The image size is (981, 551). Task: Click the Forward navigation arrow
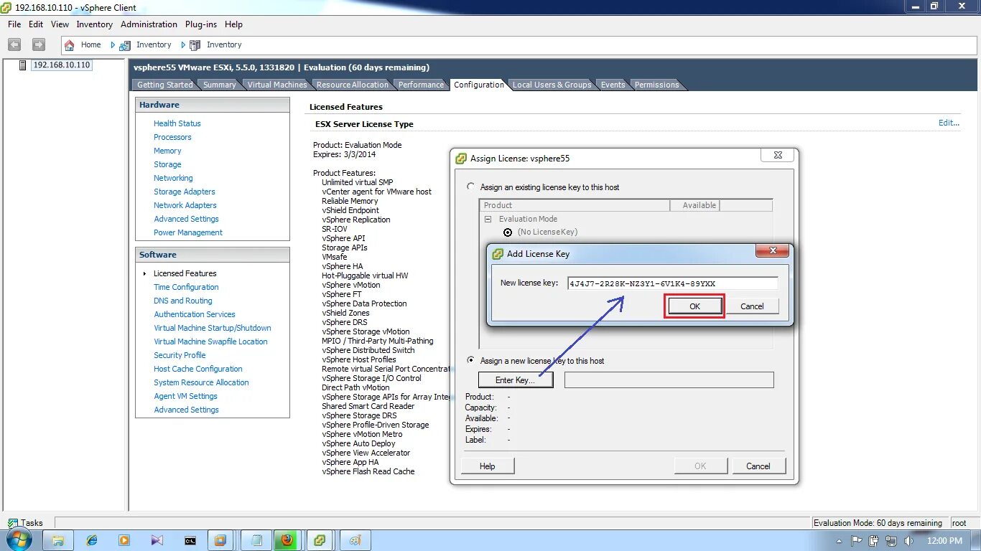click(39, 44)
